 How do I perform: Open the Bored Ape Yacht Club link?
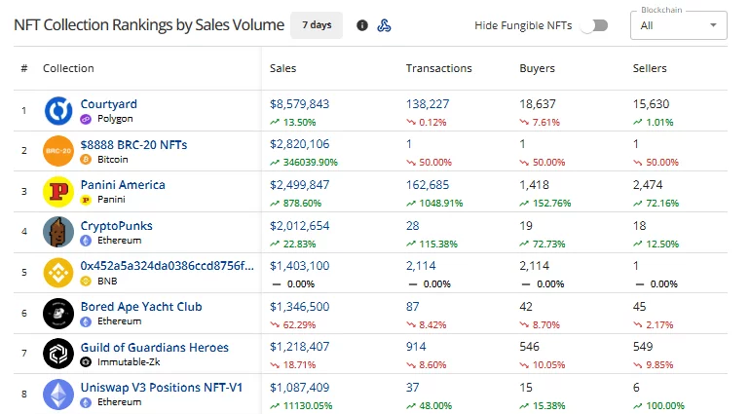tap(141, 306)
